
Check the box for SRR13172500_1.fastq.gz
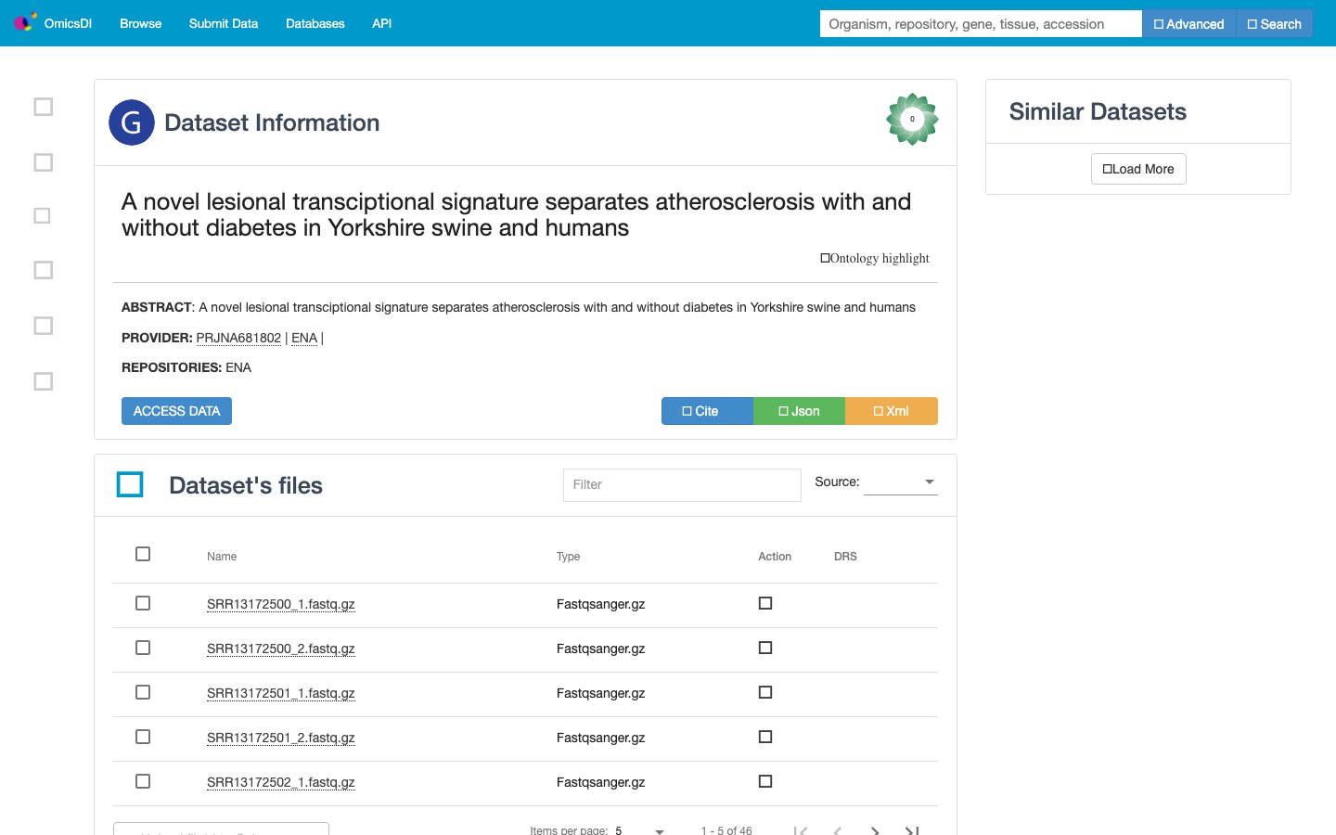coord(143,603)
